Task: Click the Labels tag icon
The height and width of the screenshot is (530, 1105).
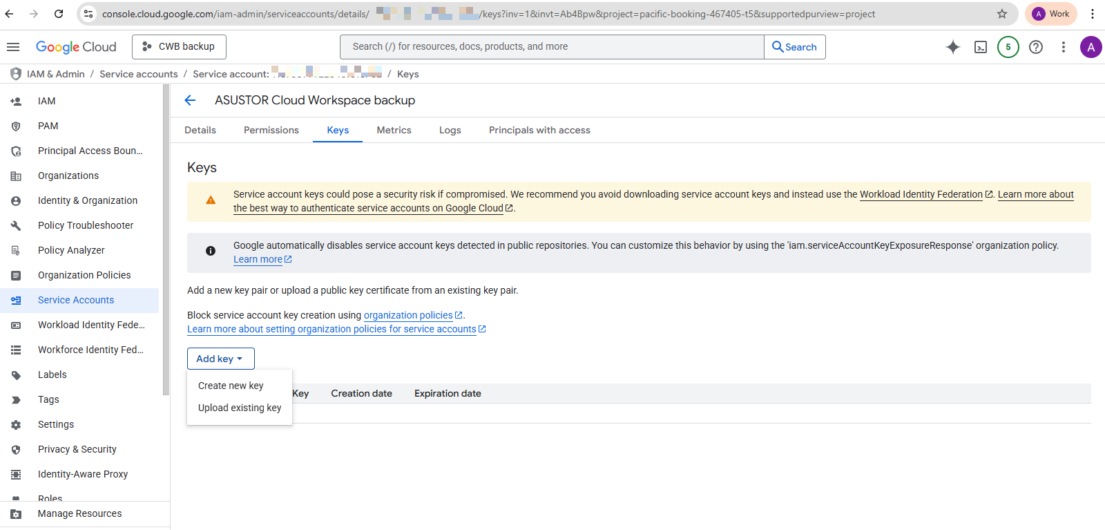Action: [x=16, y=375]
